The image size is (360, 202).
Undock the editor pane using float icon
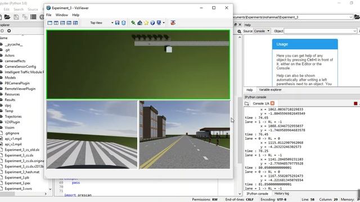pyautogui.click(x=235, y=25)
